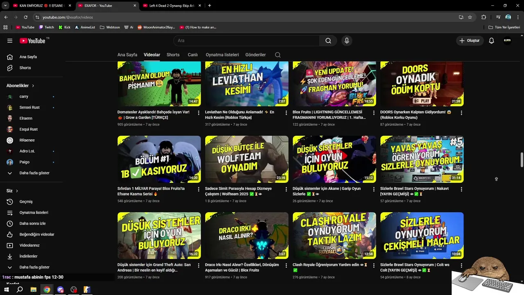Open options for Blox Fruits LIGHTNING video
Screen dimensions: 524x295
pos(374,113)
